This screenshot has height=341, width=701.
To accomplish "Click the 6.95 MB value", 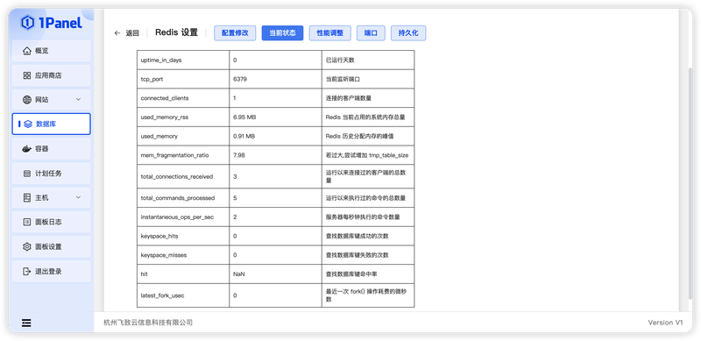I will [x=244, y=117].
